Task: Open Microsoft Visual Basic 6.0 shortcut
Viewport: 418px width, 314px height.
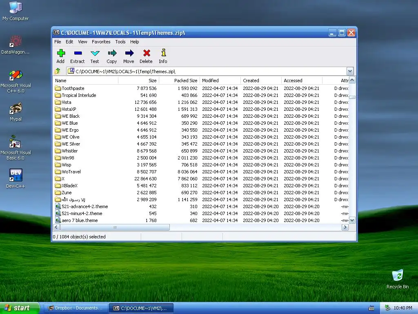Action: tap(16, 148)
